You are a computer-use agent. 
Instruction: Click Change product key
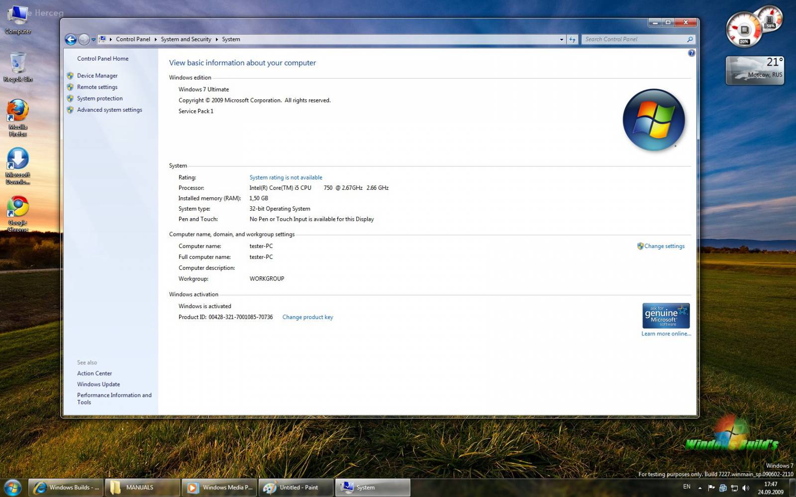tap(307, 317)
